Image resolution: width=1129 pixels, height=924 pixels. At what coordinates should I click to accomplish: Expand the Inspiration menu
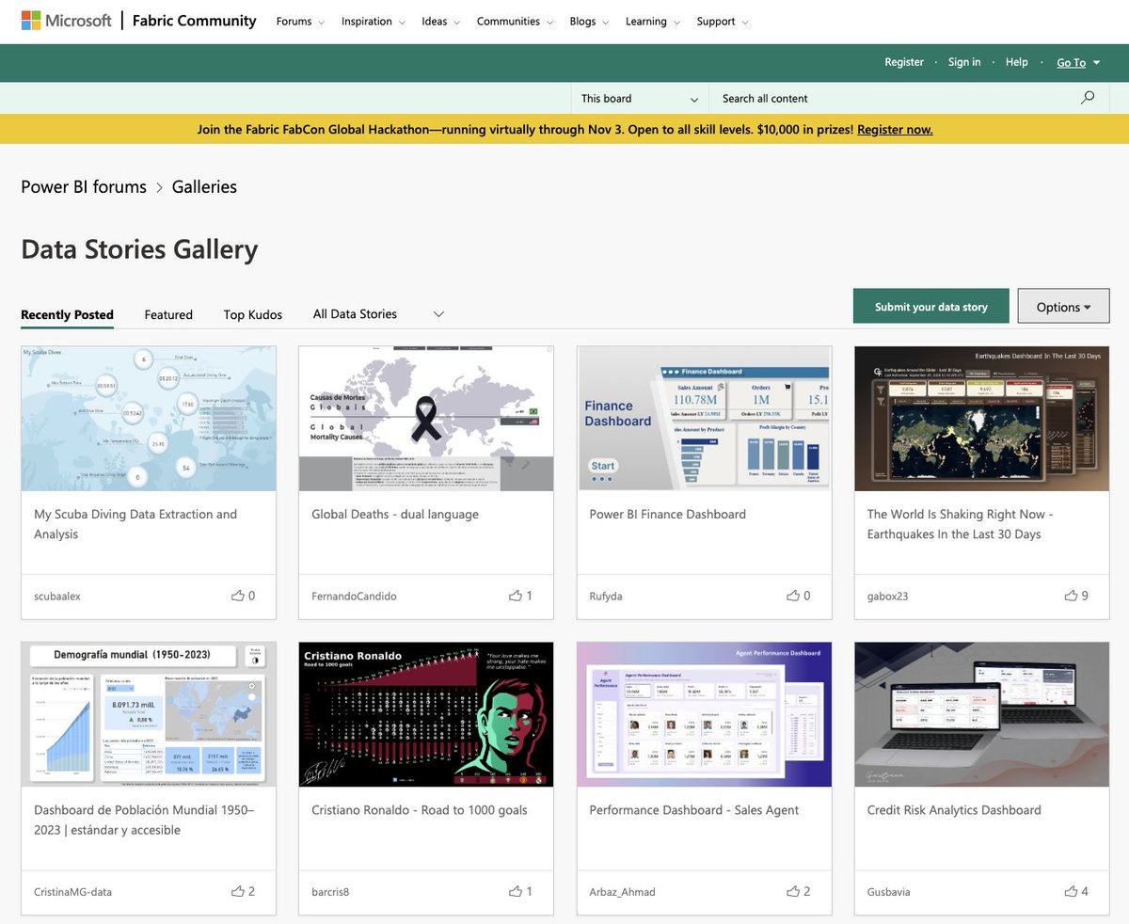click(x=374, y=22)
